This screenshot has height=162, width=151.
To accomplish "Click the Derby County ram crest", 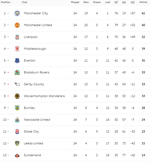I will [17, 84].
